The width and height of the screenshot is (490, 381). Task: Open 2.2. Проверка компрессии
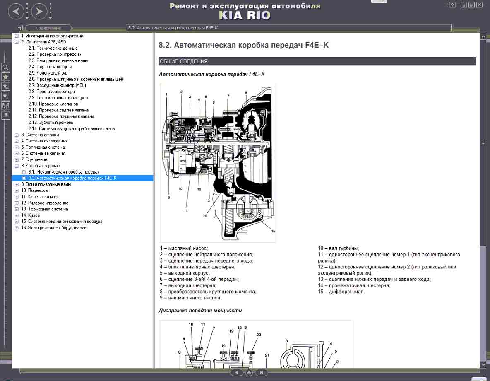(55, 54)
